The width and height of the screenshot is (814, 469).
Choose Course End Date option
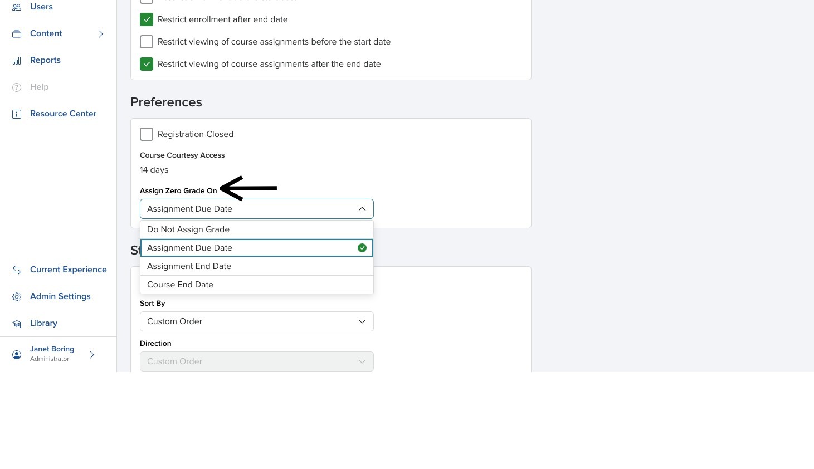[257, 285]
